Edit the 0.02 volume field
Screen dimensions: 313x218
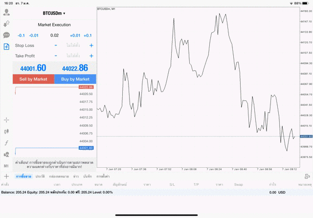click(x=54, y=36)
